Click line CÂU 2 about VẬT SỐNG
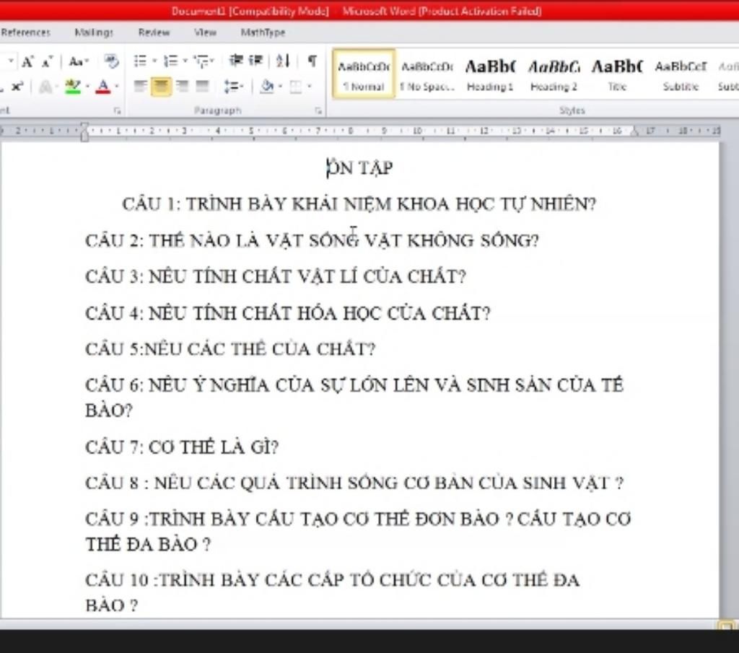The width and height of the screenshot is (739, 653). (312, 240)
